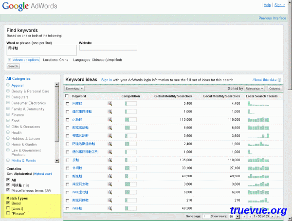This screenshot has height=221, width=292.
Task: Check the keyword row with 135,000 searches
Action: 68,160
